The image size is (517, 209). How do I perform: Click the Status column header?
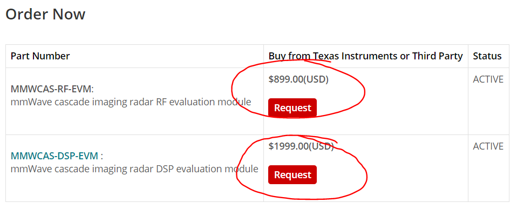click(487, 56)
